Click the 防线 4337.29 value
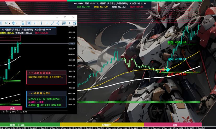Viewport: 216px width, 129px height. tap(101, 7)
